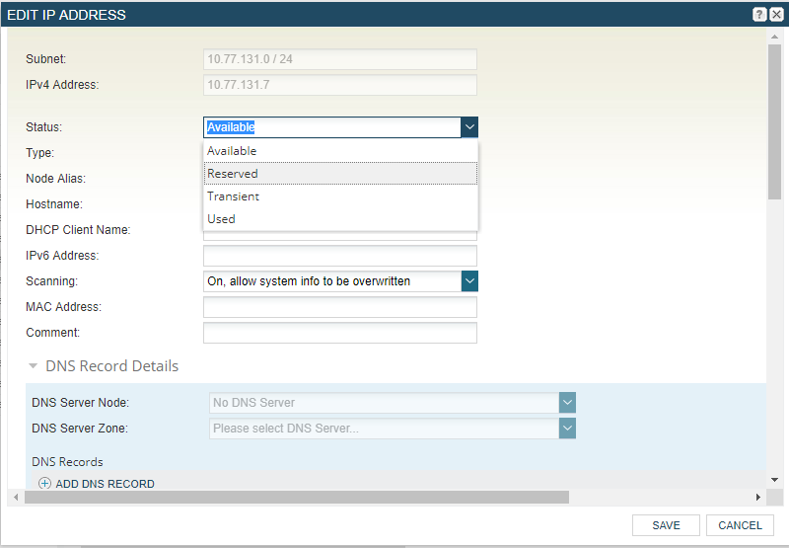Open the help icon in title bar
This screenshot has width=789, height=548.
[759, 15]
